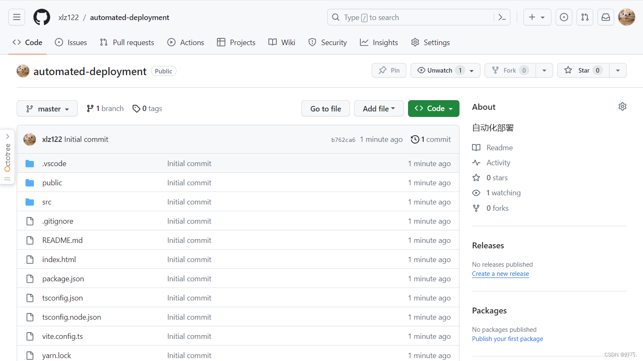The height and width of the screenshot is (361, 643).
Task: Click the repo owner avatar beside the title
Action: pos(23,71)
